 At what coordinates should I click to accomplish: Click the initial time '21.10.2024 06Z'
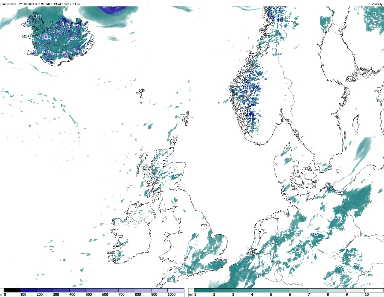[29, 4]
